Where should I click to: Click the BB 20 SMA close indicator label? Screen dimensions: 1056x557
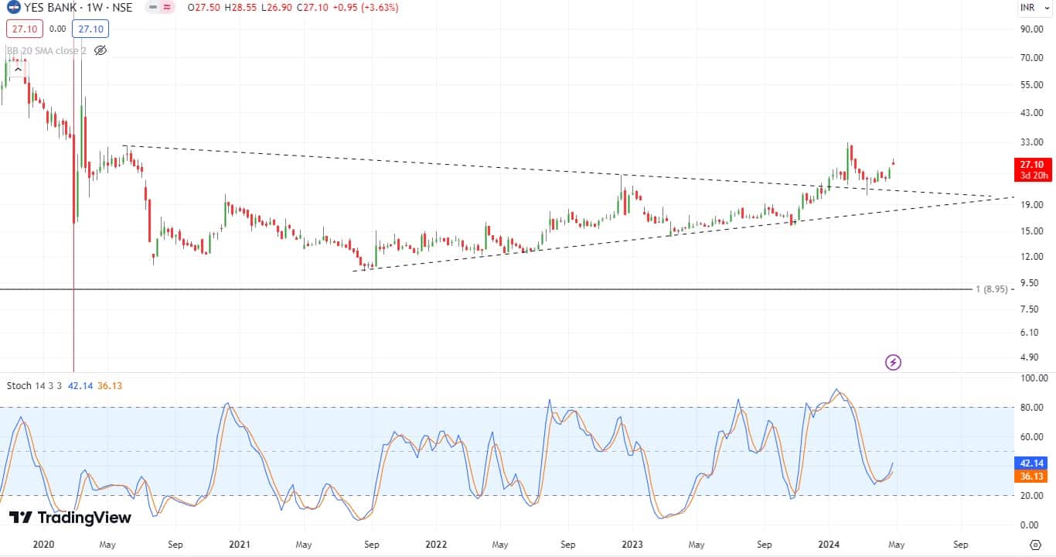click(45, 50)
